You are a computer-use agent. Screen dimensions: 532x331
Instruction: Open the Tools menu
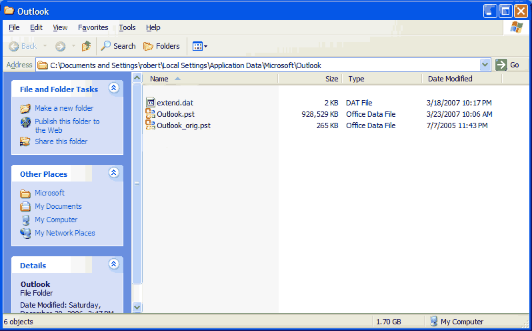127,27
